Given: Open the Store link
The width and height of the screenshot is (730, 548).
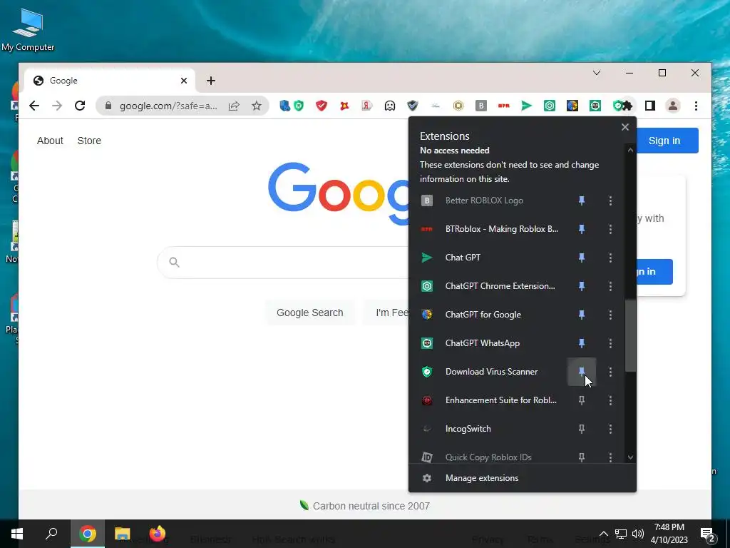Looking at the screenshot, I should [x=89, y=141].
